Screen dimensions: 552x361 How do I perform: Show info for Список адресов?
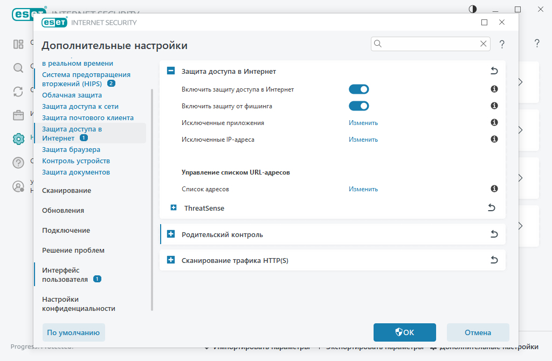[494, 189]
